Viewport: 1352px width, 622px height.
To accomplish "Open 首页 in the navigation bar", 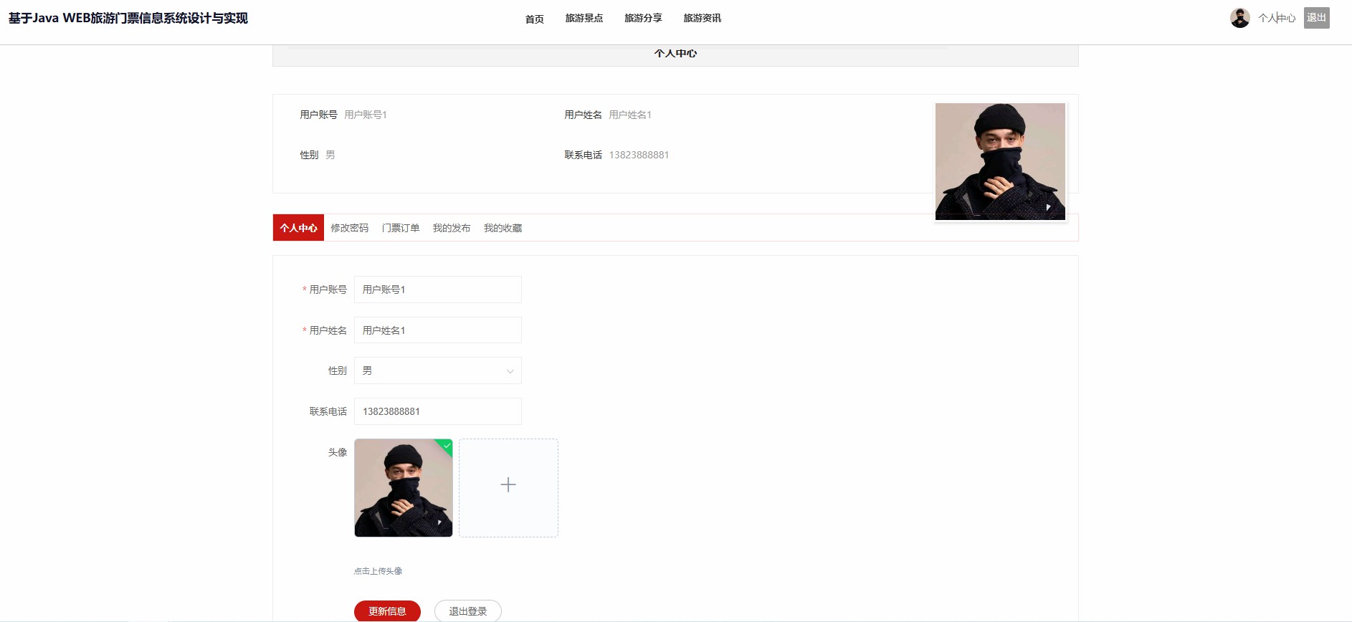I will pos(534,19).
